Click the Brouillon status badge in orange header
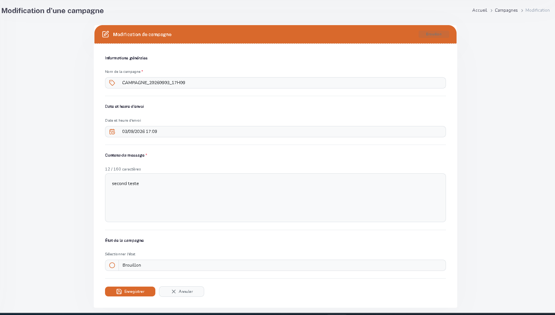This screenshot has height=315, width=555. (434, 34)
